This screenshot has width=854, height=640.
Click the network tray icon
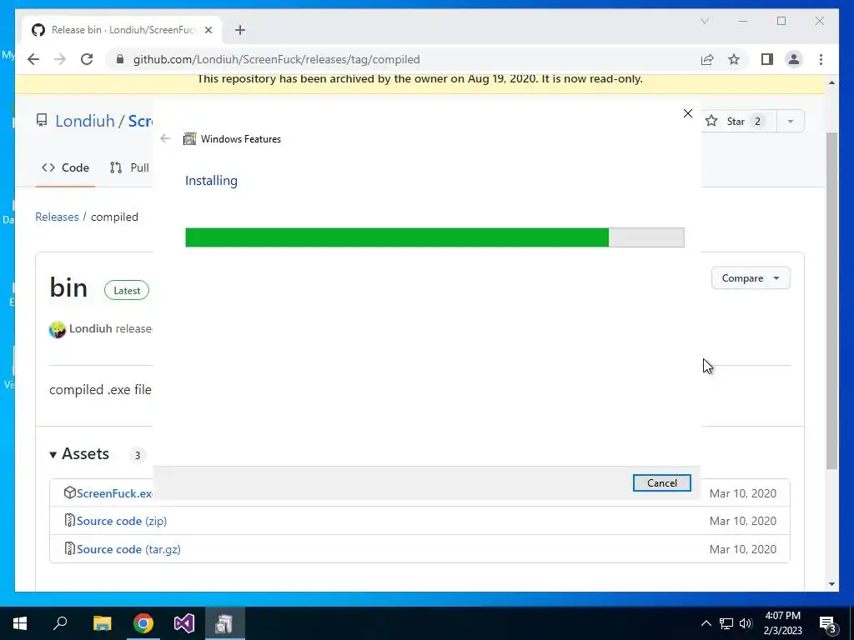[x=726, y=623]
